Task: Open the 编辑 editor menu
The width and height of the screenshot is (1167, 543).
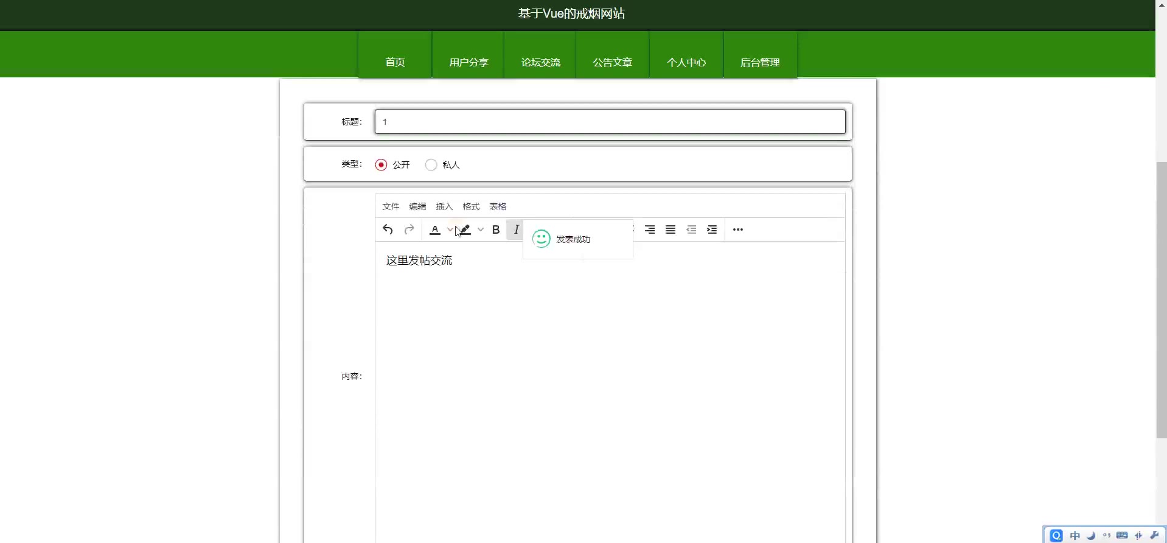Action: (417, 206)
